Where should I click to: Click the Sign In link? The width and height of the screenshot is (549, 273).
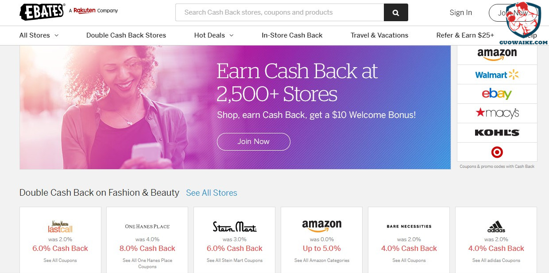tap(460, 12)
